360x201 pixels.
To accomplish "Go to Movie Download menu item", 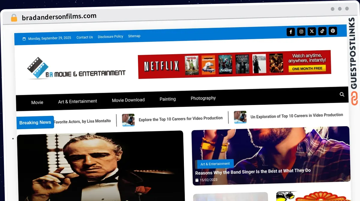I will (x=128, y=100).
